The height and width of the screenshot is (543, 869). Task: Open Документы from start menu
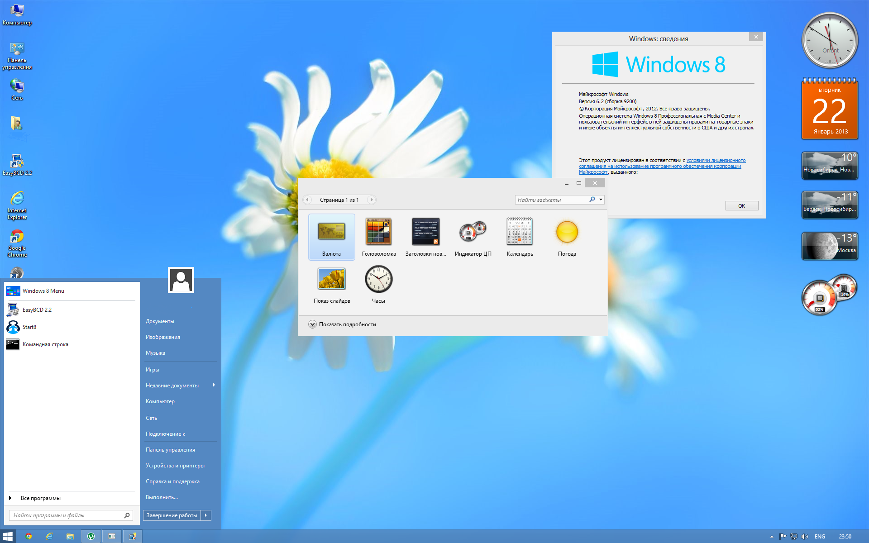[x=160, y=321]
